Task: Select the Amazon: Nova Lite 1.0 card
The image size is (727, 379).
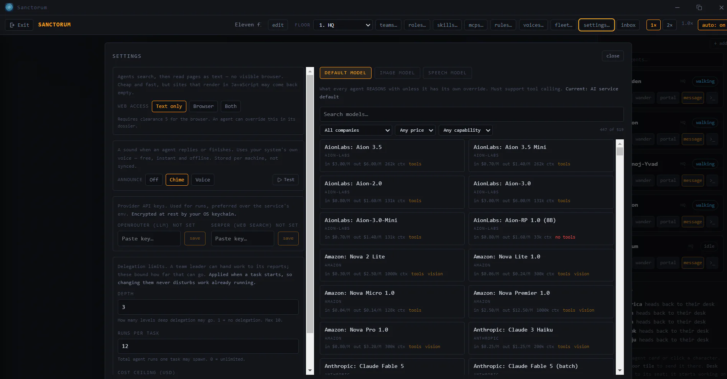Action: pos(541,265)
